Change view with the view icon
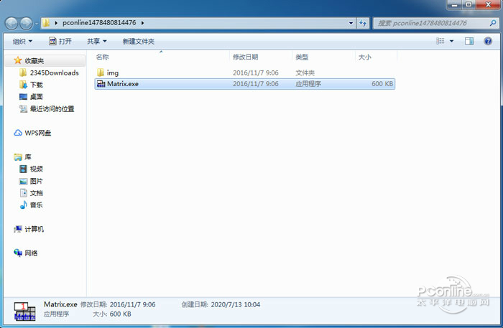Image resolution: width=503 pixels, height=328 pixels. click(440, 41)
